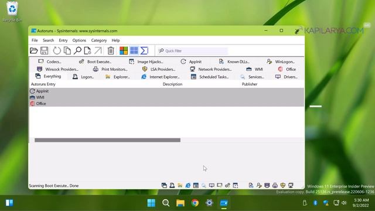The height and width of the screenshot is (211, 375).
Task: Switch to the Print Monitors tab
Action: point(110,69)
